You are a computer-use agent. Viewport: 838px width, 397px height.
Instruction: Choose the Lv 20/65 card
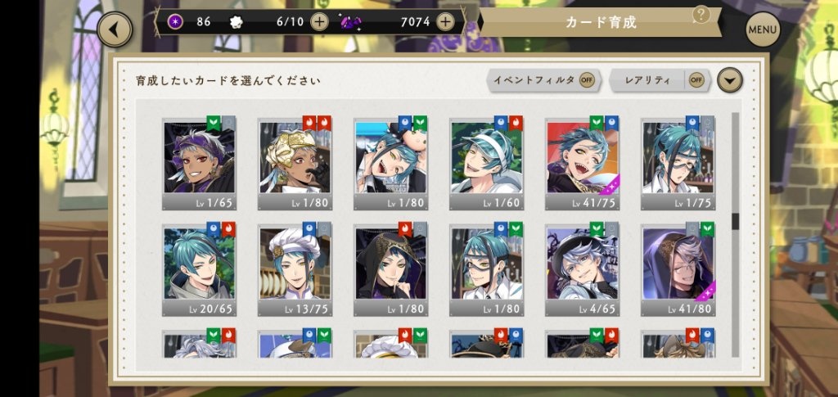(x=199, y=269)
